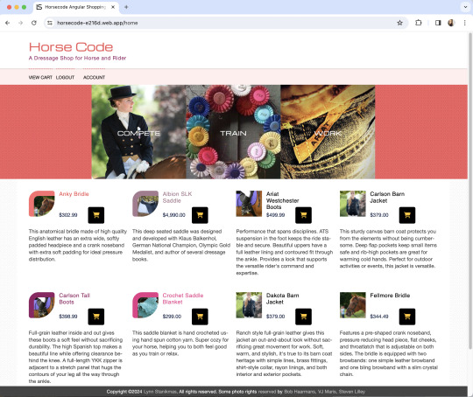Add Ariat Westchester Boots to cart
The image size is (473, 397).
point(303,215)
